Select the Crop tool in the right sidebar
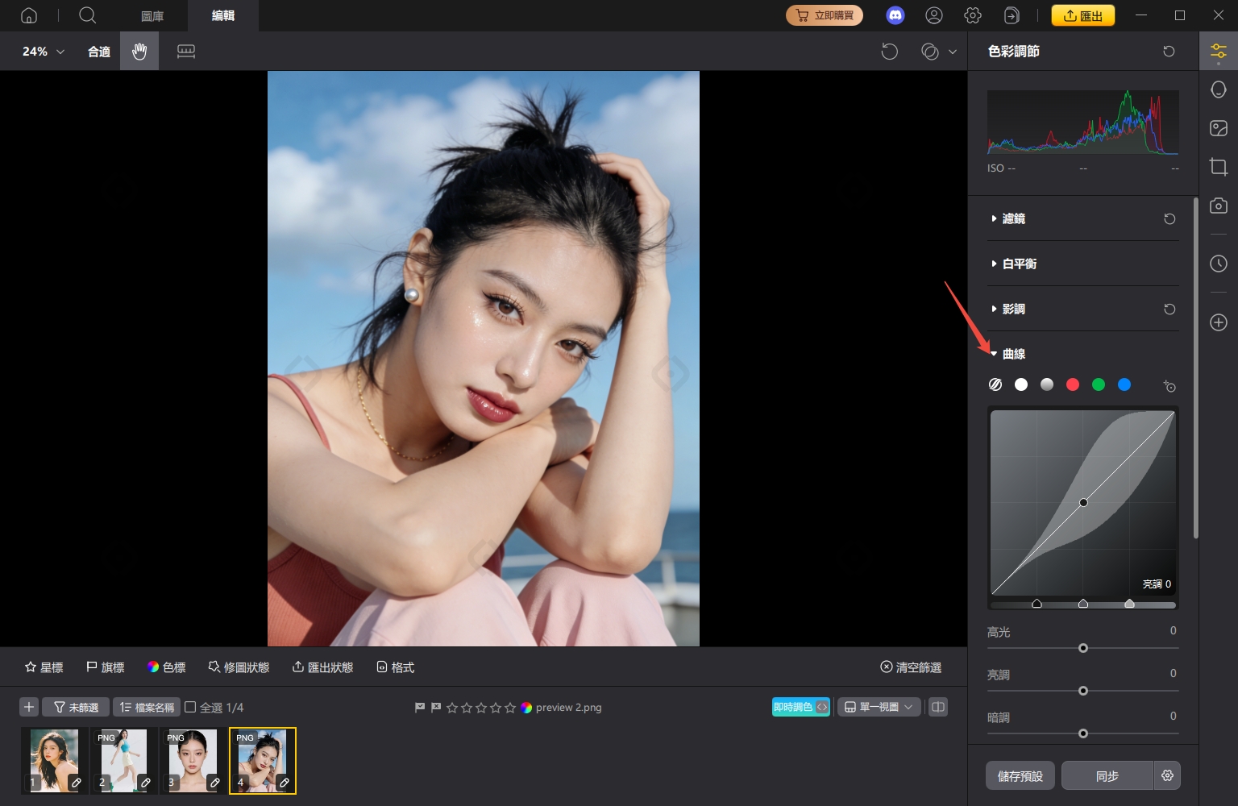Image resolution: width=1238 pixels, height=806 pixels. pyautogui.click(x=1219, y=167)
